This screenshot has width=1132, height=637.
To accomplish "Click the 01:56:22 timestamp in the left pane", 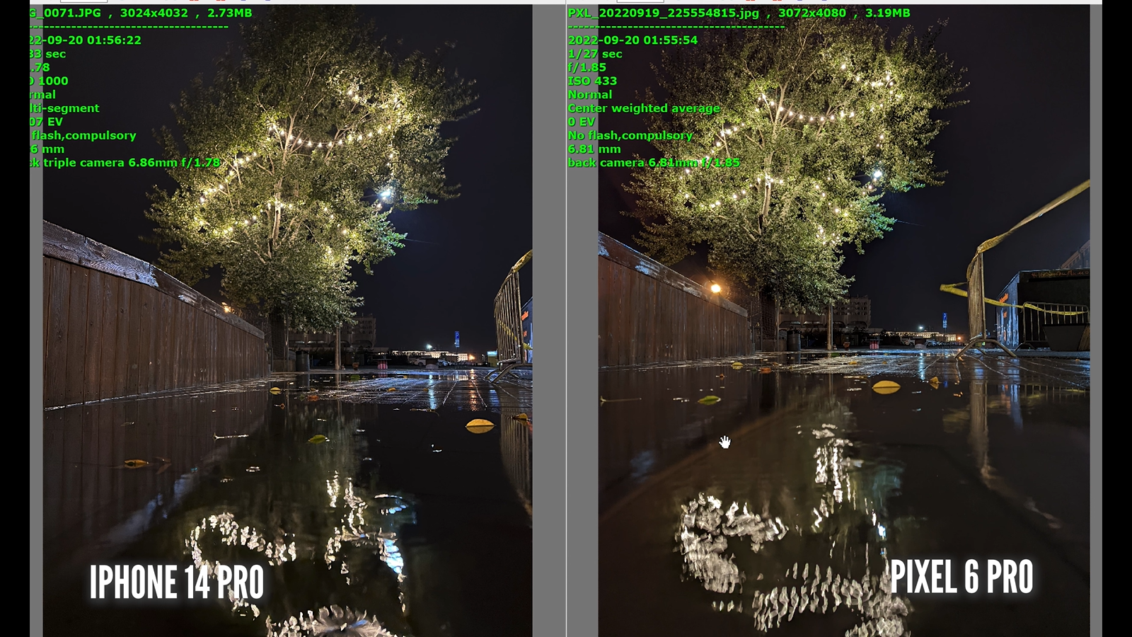I will coord(114,40).
